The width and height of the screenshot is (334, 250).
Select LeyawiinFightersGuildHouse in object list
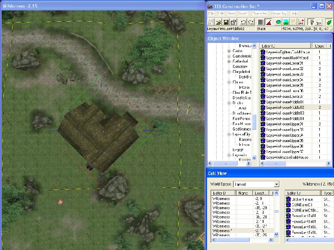point(288,52)
